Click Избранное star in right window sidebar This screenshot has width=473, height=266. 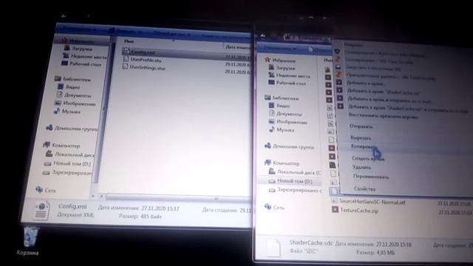point(267,59)
